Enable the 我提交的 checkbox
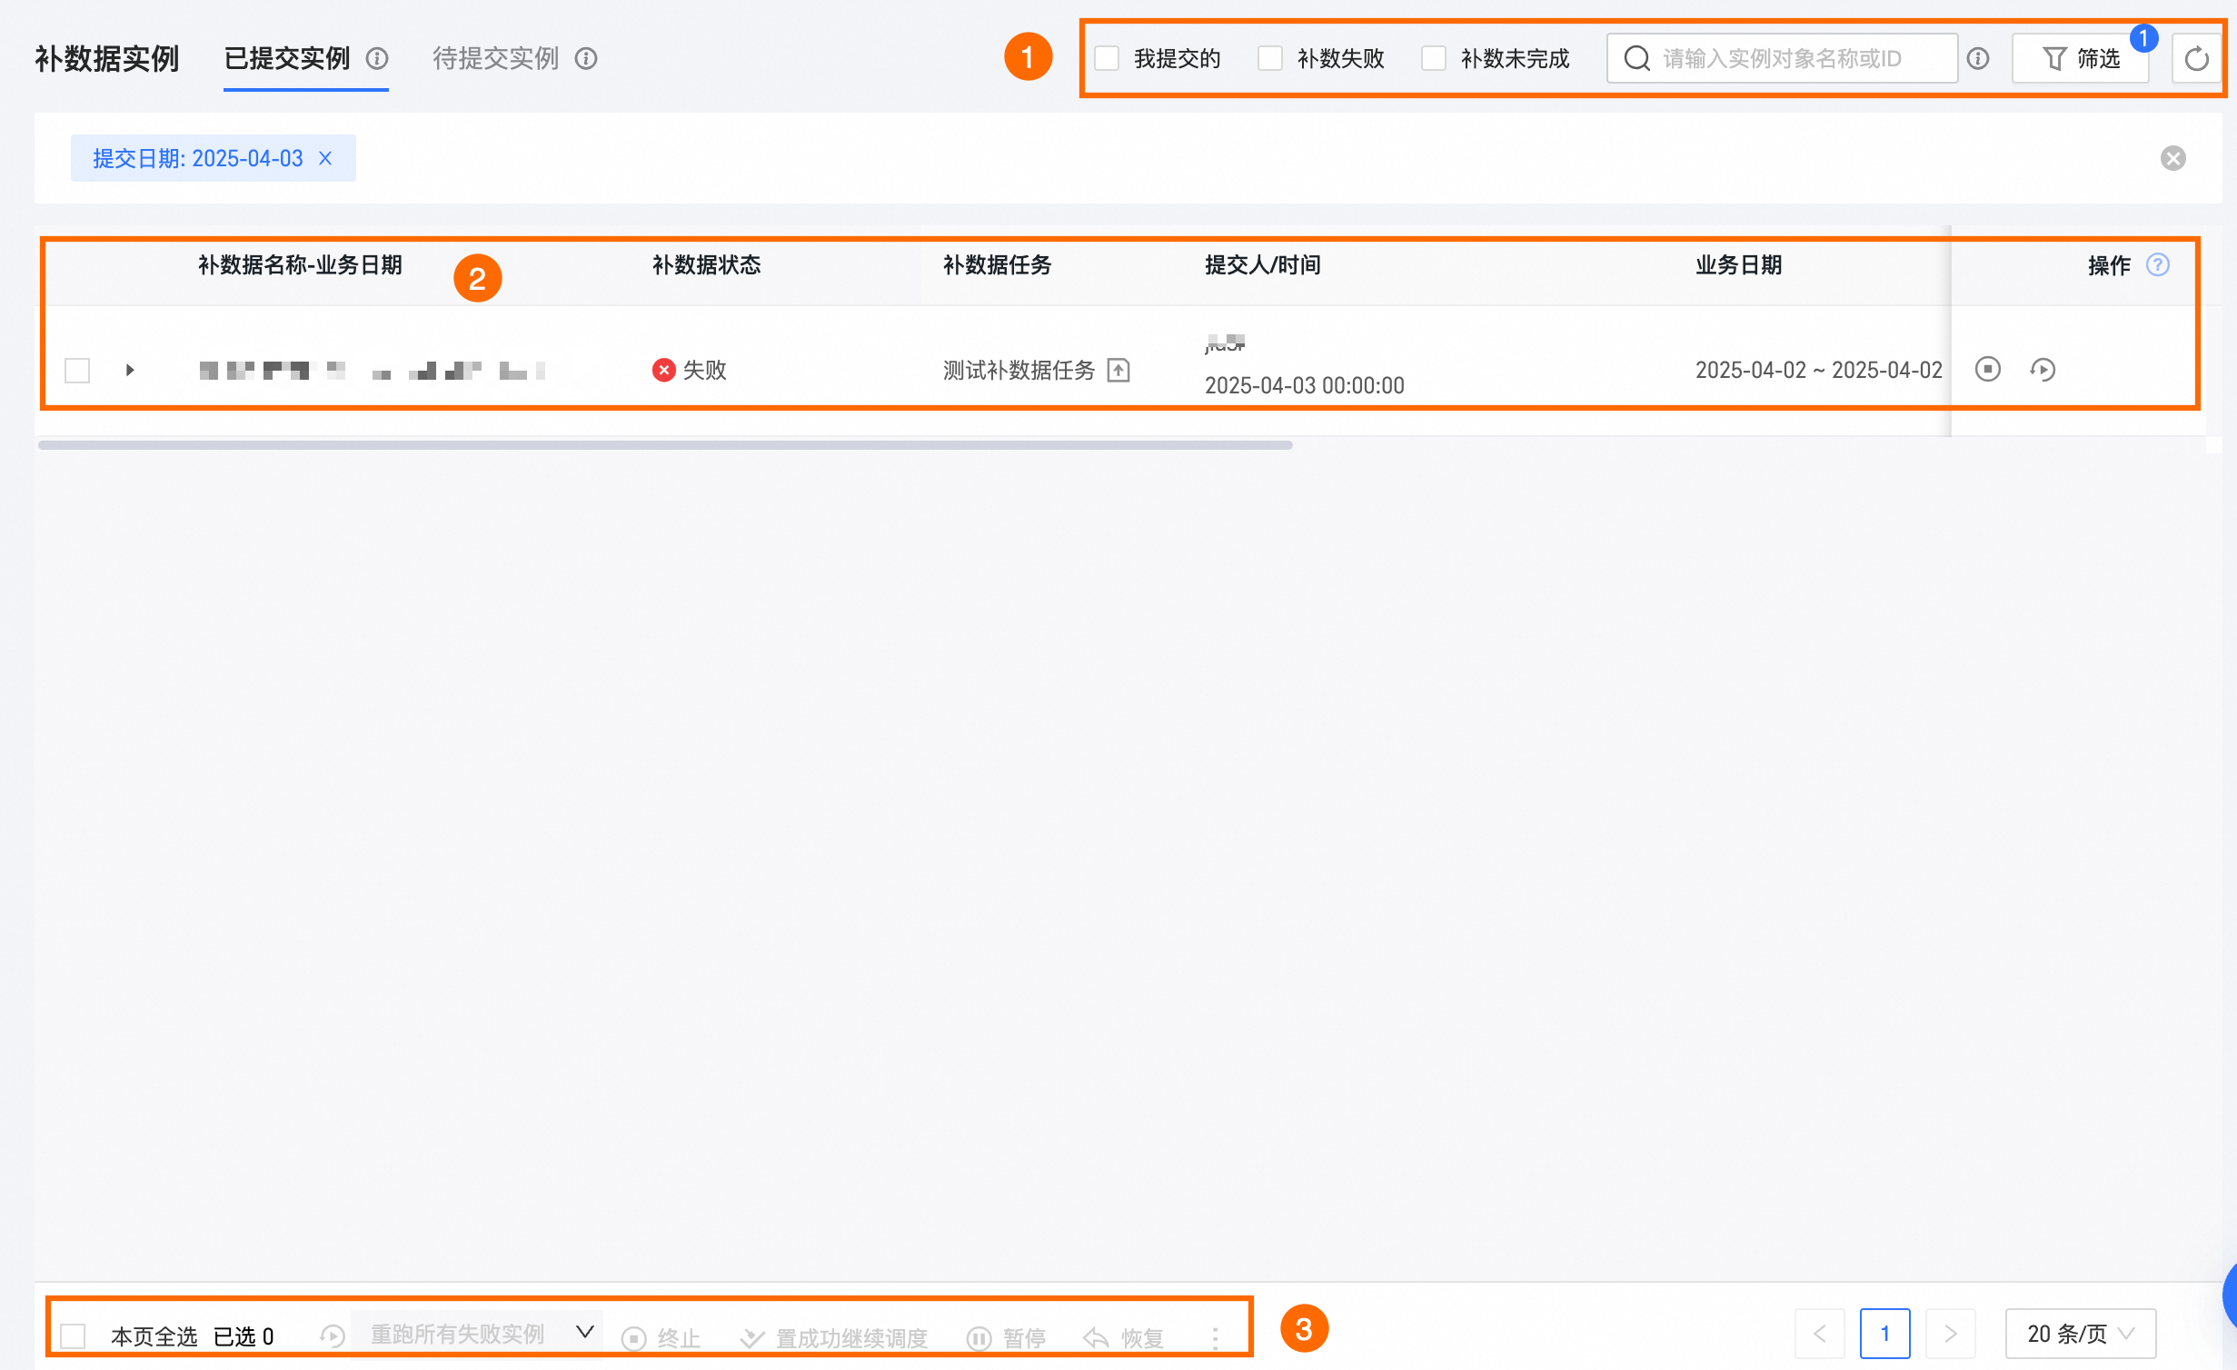 point(1107,59)
